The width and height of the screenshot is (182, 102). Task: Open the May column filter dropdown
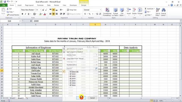pos(118,51)
